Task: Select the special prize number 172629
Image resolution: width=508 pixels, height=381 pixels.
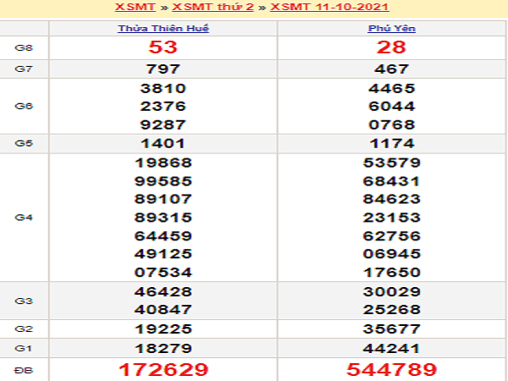Action: coord(163,370)
